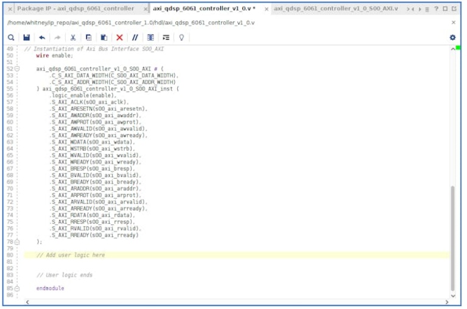Save the file with the floppy disk icon
This screenshot has height=309, width=467.
click(x=27, y=37)
